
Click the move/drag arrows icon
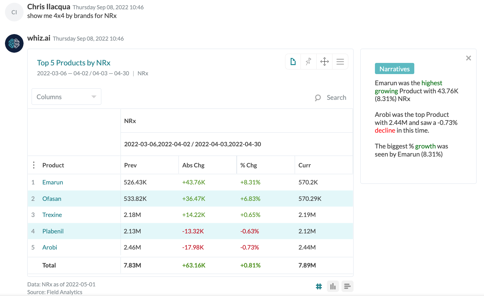pos(324,62)
